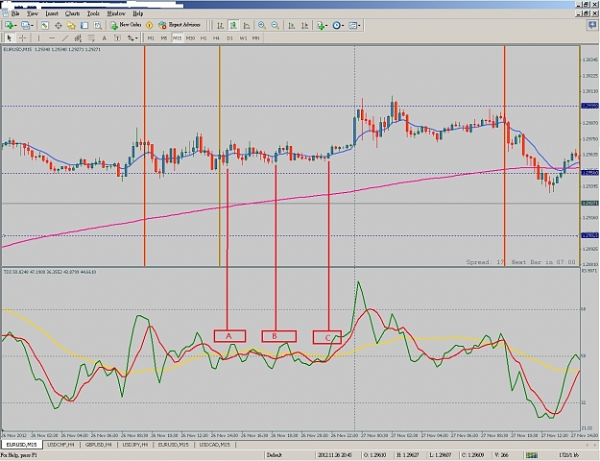The image size is (600, 461).
Task: Open the MetaEditor yellow diamond icon
Action: tap(150, 25)
